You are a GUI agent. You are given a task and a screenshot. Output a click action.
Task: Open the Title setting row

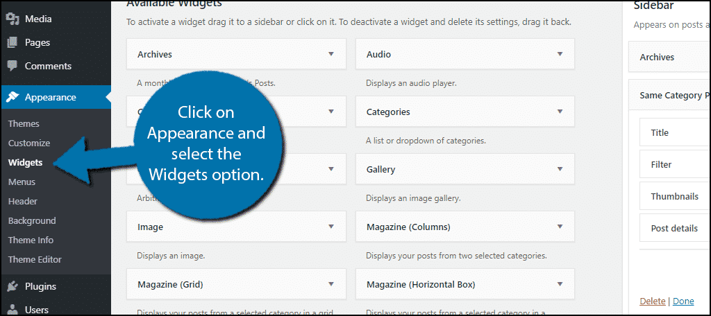tap(675, 132)
